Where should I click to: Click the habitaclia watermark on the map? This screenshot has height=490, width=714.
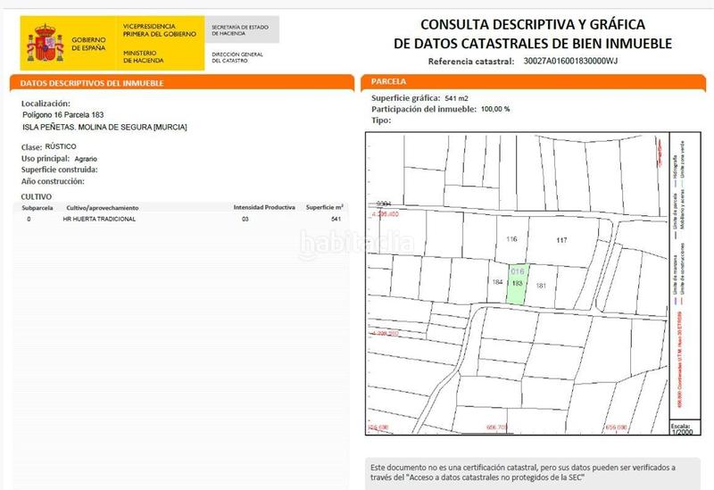(x=357, y=243)
